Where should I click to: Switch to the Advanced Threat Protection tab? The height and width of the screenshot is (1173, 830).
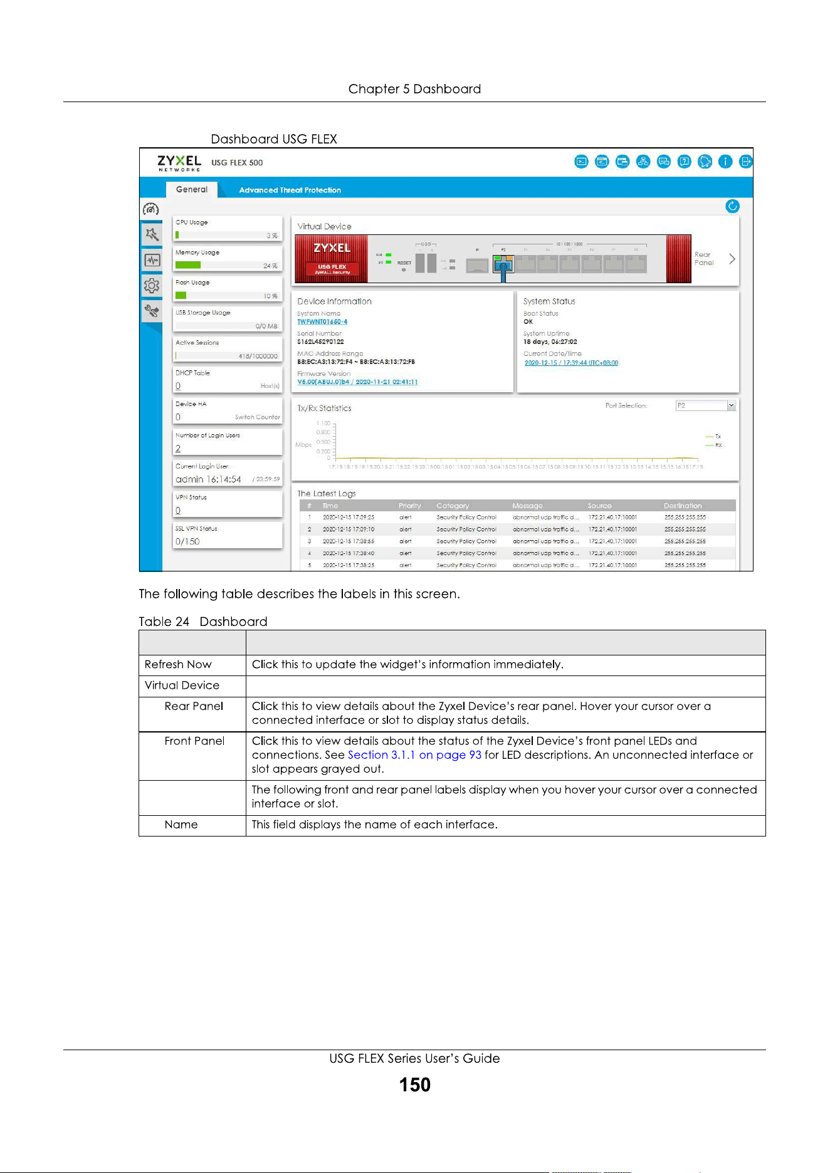tap(290, 190)
